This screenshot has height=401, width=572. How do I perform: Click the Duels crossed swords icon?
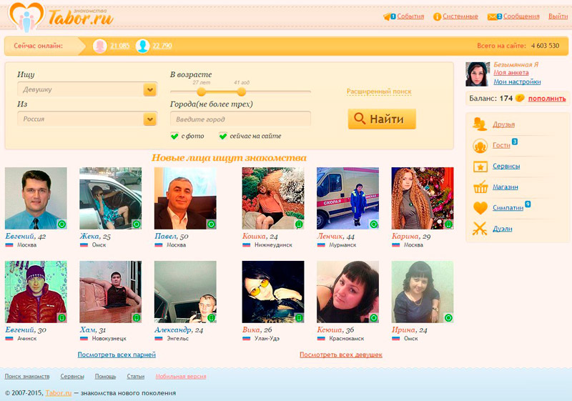[480, 229]
